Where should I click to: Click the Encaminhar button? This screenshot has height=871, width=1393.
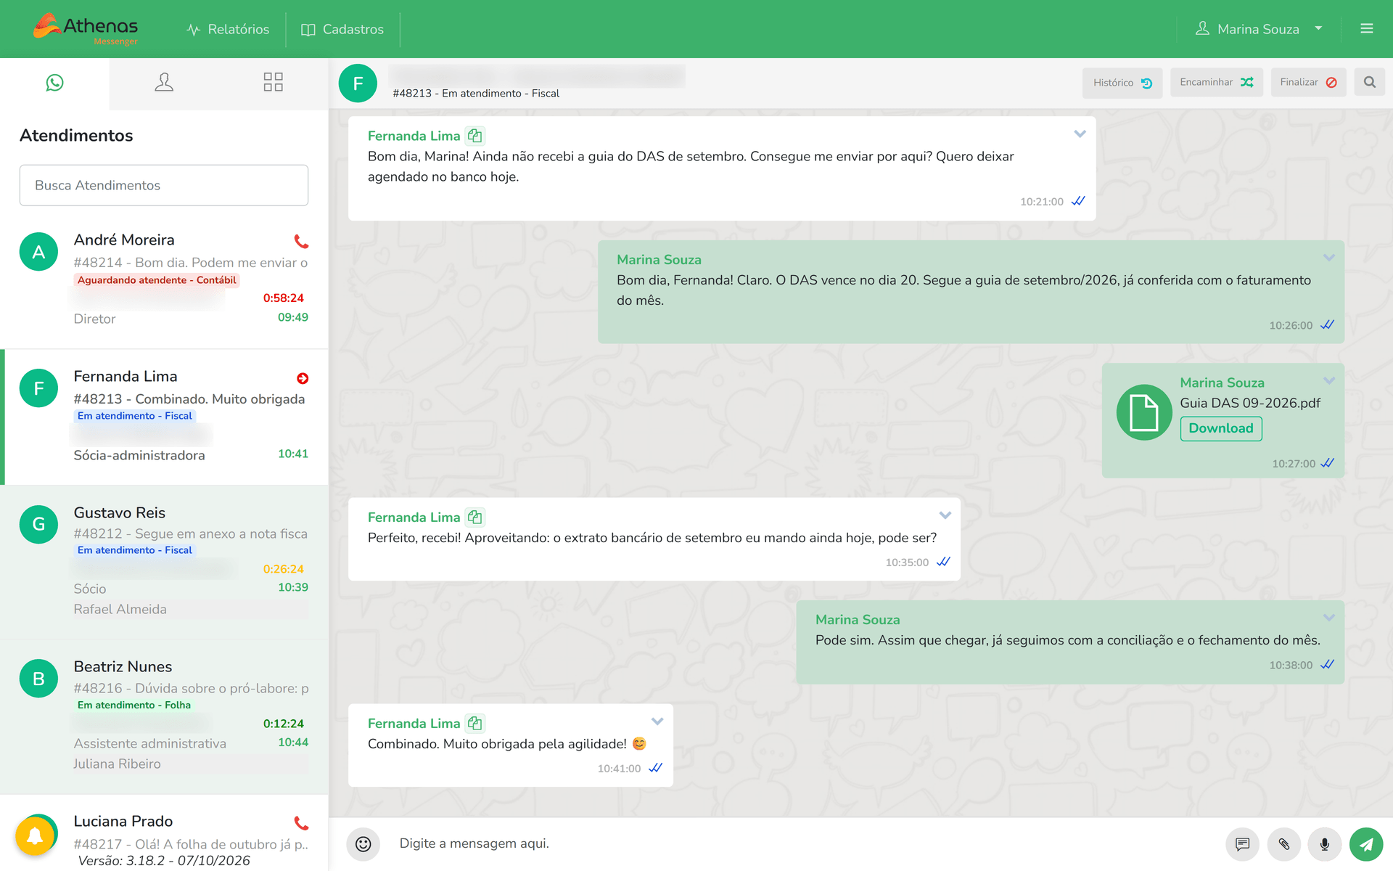(x=1217, y=83)
